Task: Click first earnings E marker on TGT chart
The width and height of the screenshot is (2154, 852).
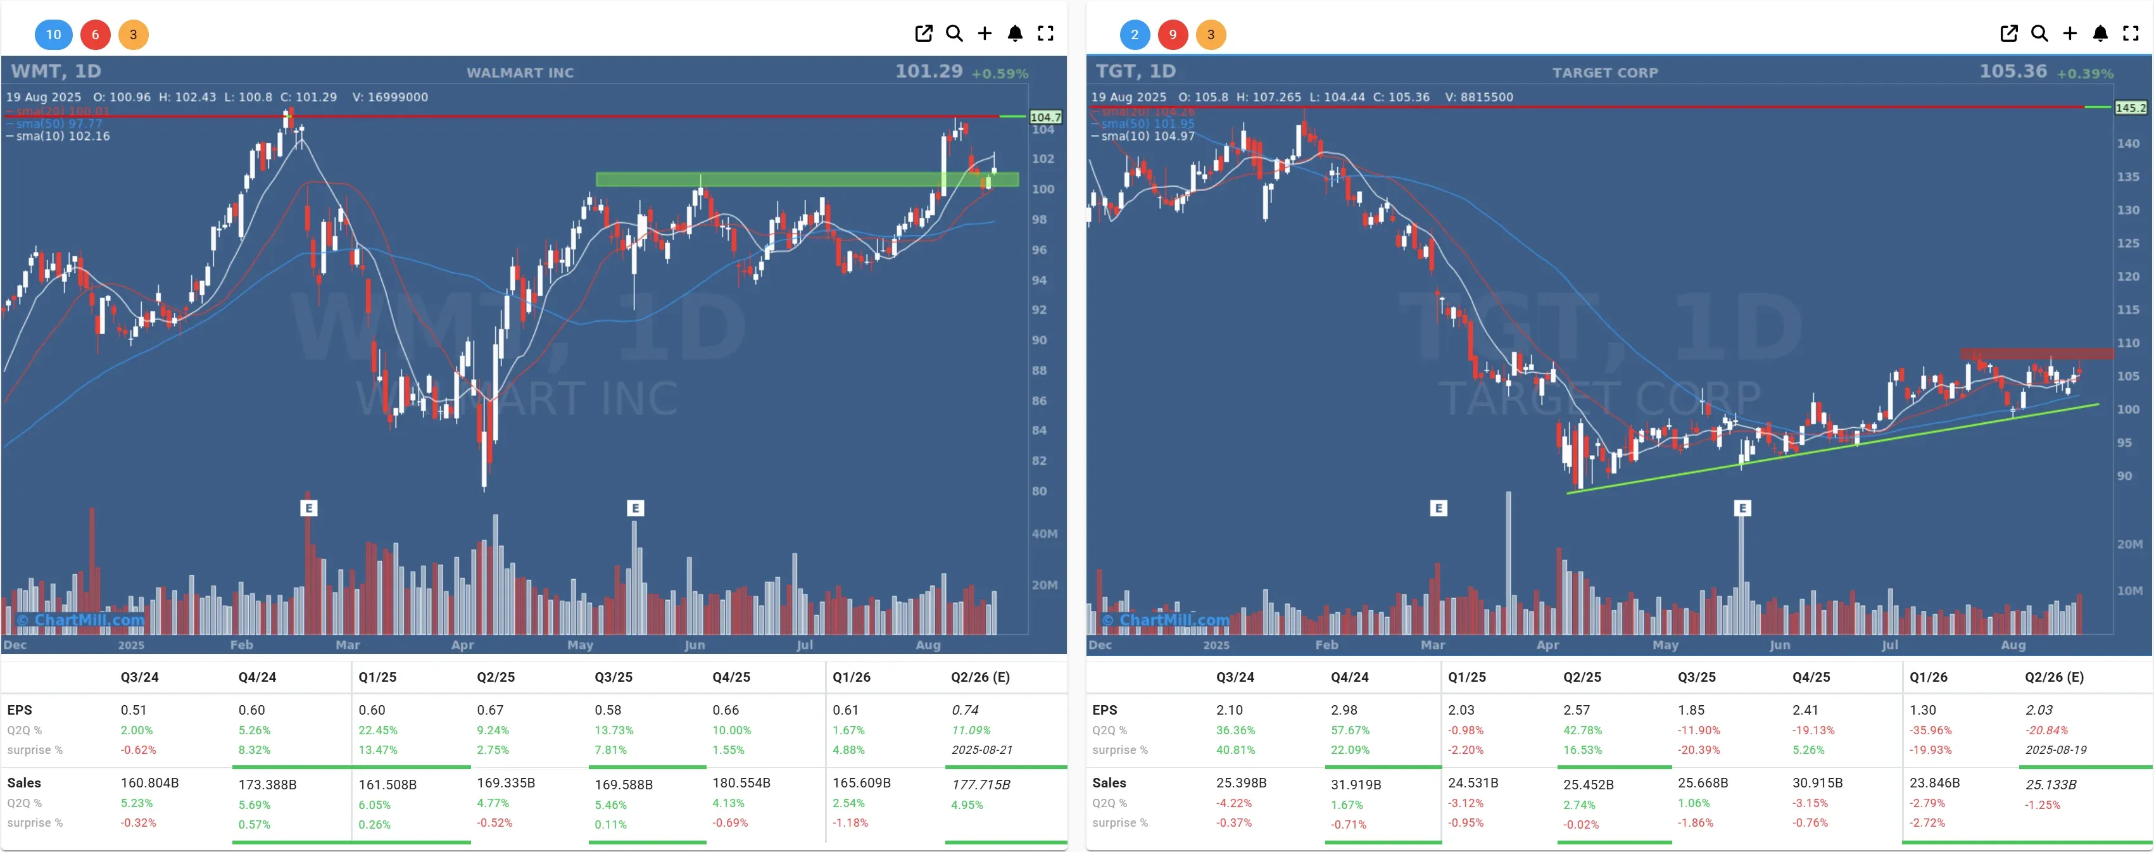Action: pyautogui.click(x=1439, y=508)
